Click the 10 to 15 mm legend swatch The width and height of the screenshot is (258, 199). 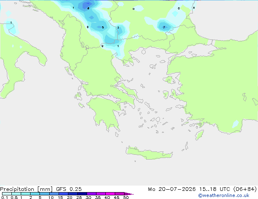click(54, 194)
